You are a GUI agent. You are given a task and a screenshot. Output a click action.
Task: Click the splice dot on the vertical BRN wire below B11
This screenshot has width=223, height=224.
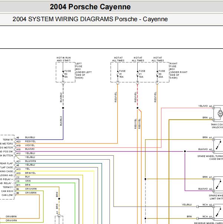[x=59, y=199]
